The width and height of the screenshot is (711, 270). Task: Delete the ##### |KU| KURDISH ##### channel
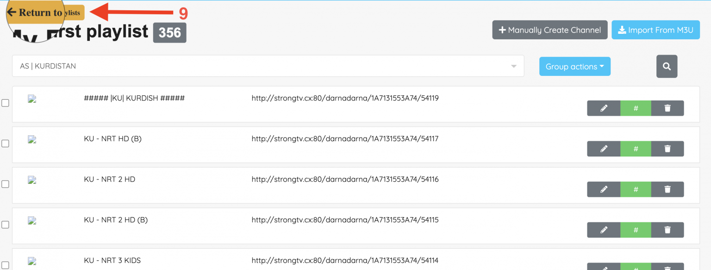667,108
